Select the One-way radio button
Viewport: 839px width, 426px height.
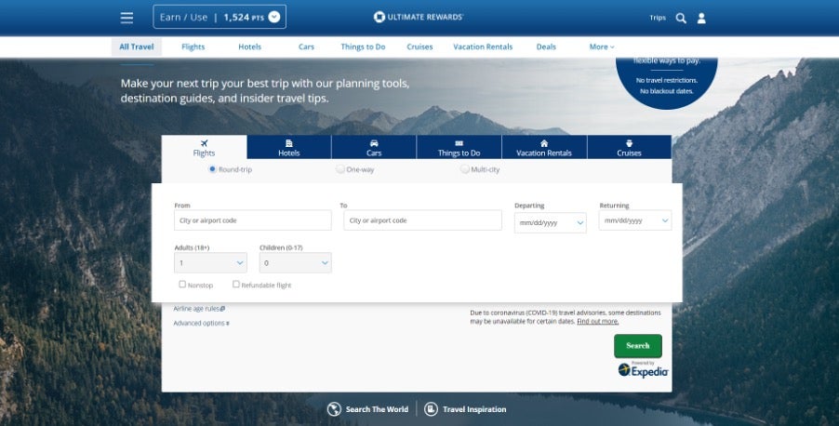pyautogui.click(x=340, y=169)
